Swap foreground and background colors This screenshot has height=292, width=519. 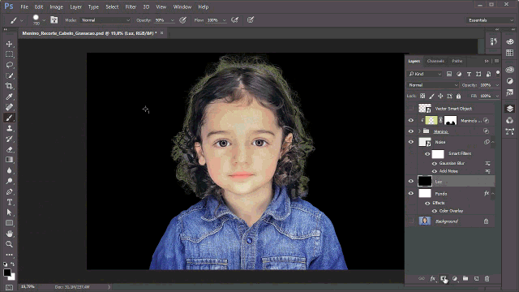tap(13, 264)
